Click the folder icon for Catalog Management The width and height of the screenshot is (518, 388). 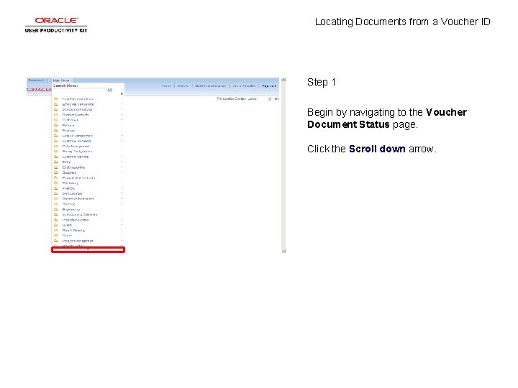(56, 136)
